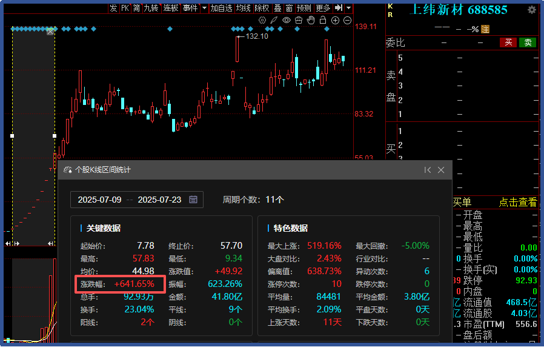Viewport: 544px width, 347px height.
Task: Open the 更多 menu in toolbar
Action: [x=323, y=8]
